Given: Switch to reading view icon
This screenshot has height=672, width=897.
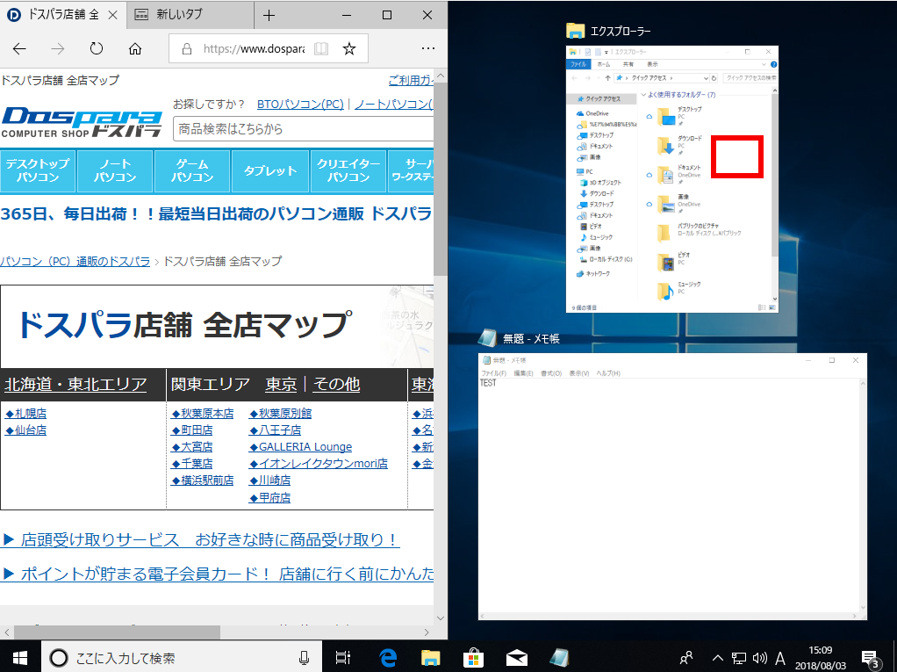Looking at the screenshot, I should tap(321, 49).
